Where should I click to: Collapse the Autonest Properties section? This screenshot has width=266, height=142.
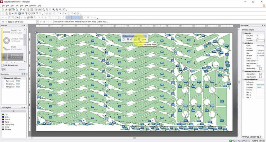(x=243, y=71)
